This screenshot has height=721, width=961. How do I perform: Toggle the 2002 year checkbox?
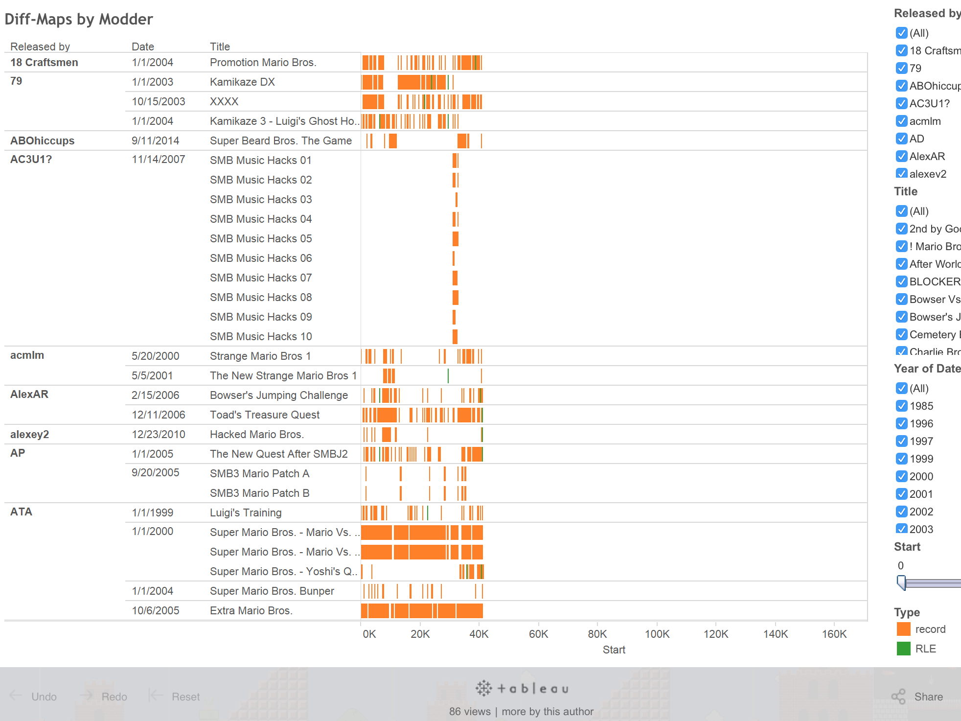tap(901, 512)
